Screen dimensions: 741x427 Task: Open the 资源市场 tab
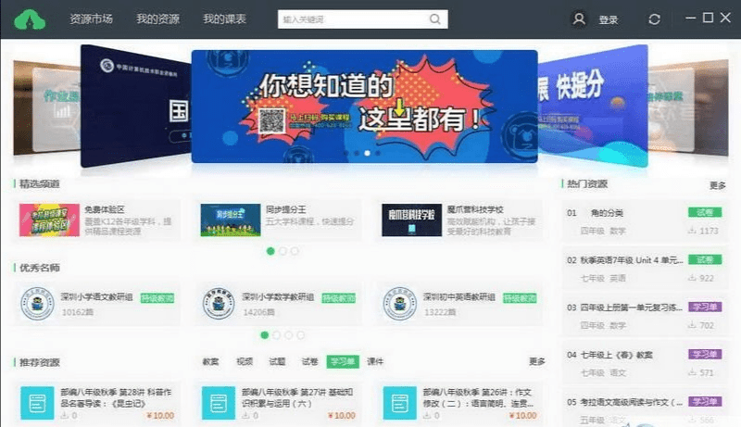click(x=91, y=19)
